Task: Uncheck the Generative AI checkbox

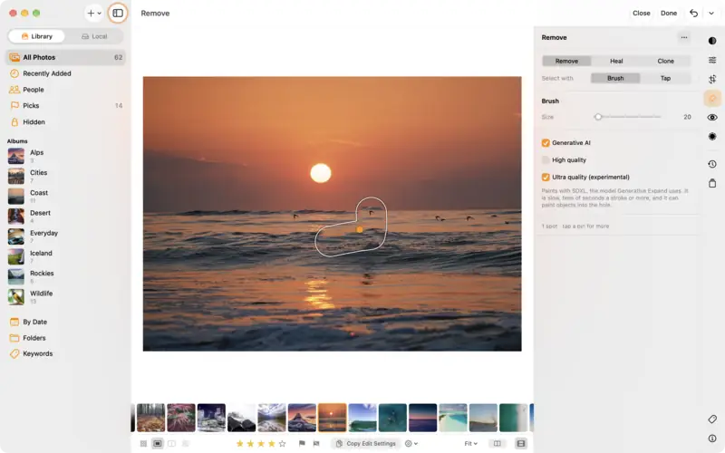Action: pyautogui.click(x=546, y=143)
